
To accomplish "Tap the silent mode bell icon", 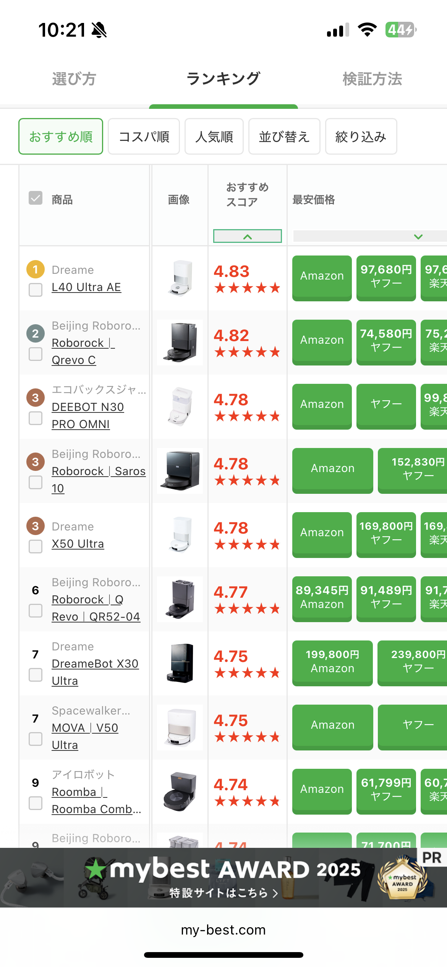I will (99, 30).
